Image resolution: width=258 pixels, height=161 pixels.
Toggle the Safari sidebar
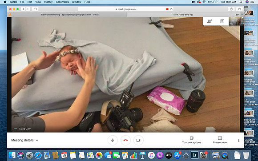click(35, 9)
